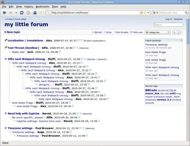Click the bookmark star in address bar
Screen dimensions: 190x146
pos(145,12)
